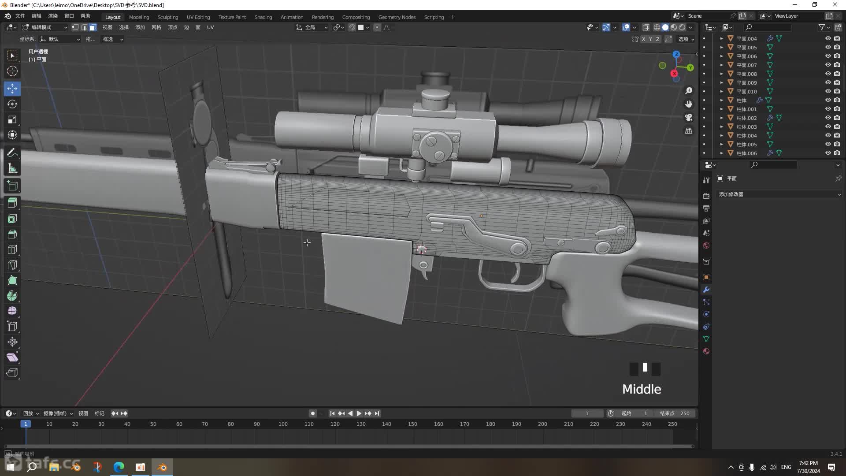Switch to the Modeling workspace tab
Image resolution: width=846 pixels, height=476 pixels.
tap(139, 17)
